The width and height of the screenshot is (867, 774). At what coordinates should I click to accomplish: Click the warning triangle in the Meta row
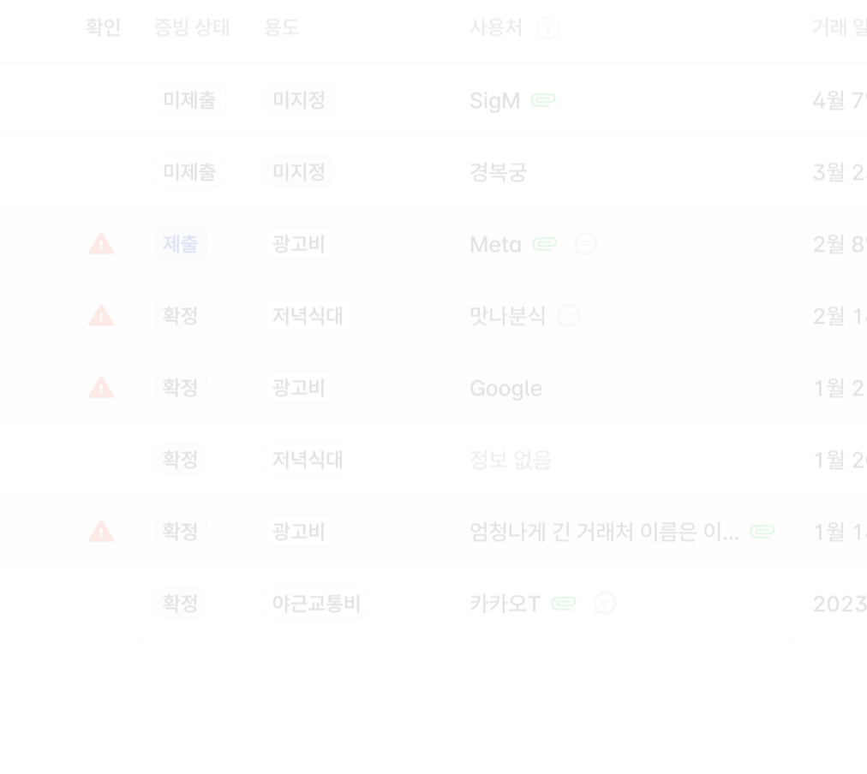click(x=101, y=244)
